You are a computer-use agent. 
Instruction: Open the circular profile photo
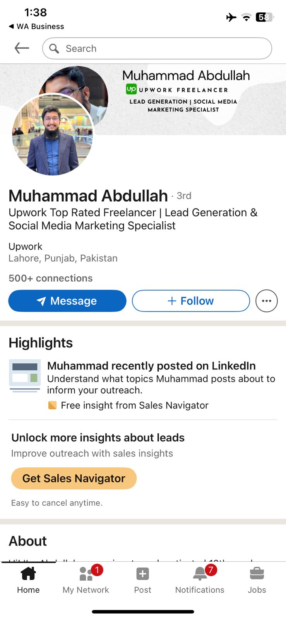53,135
